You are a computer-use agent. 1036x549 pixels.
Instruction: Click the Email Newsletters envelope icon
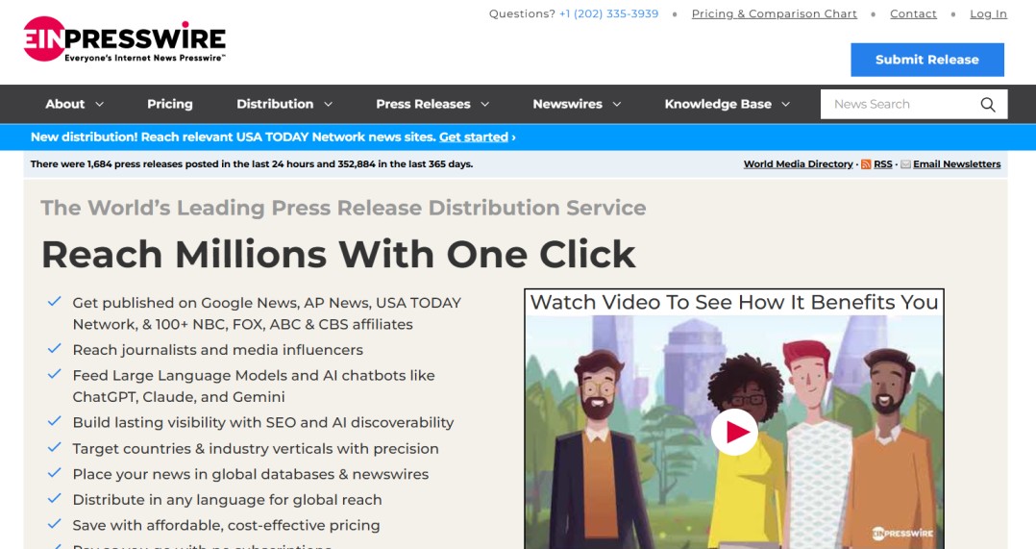905,164
